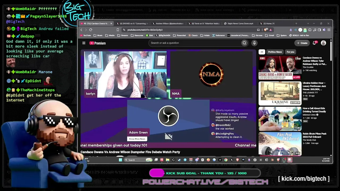Screen dimensions: 340x191
Task: Click the video title Candace Owens Vs Andrew Wilson
Action: [130, 152]
